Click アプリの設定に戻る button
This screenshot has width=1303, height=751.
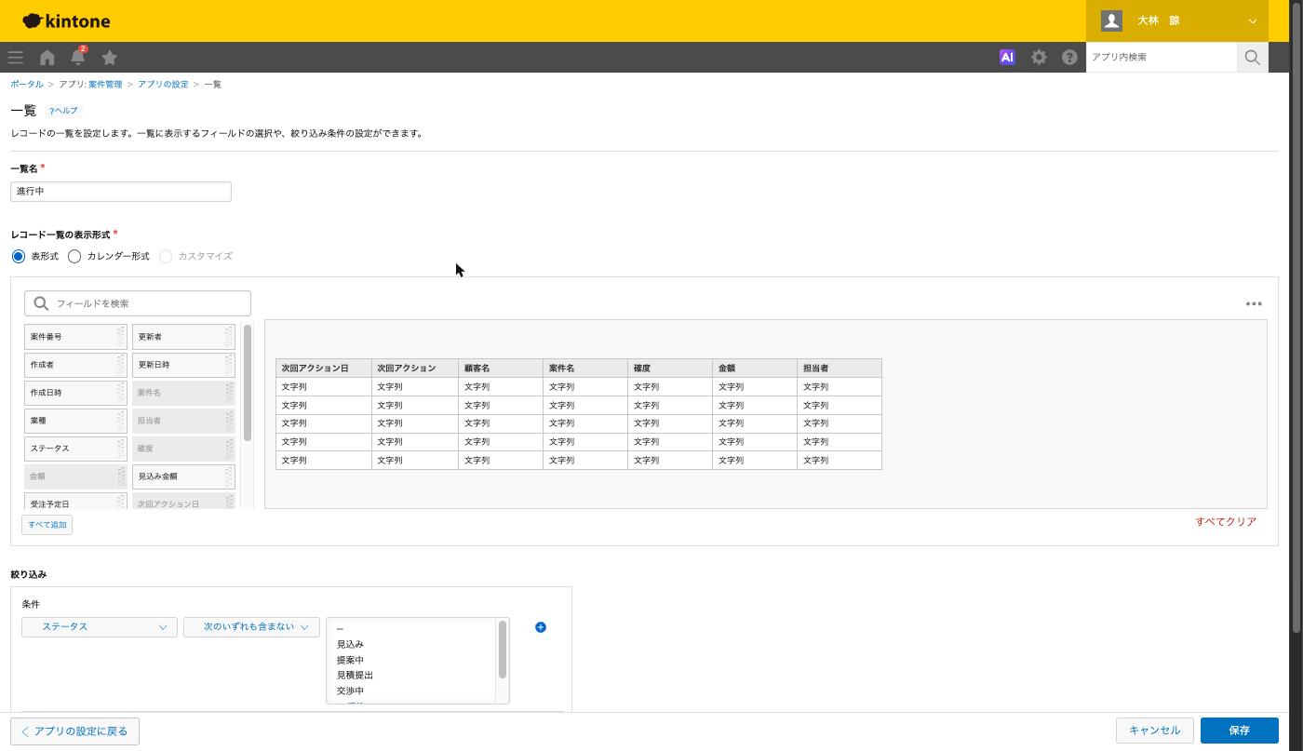(75, 731)
